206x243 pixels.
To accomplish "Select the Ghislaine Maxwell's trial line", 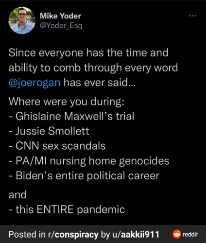I will pos(71,116).
